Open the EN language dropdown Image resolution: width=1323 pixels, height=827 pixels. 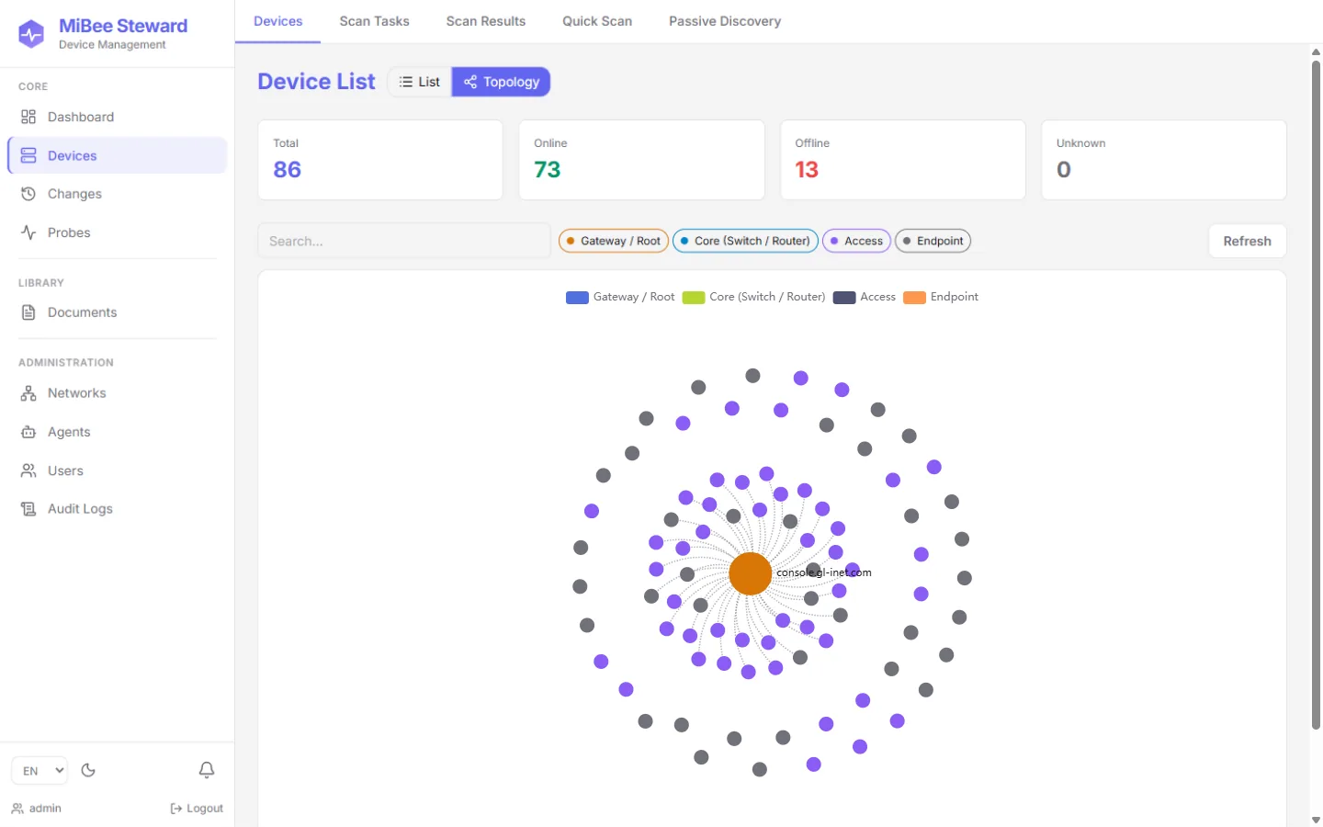(x=40, y=770)
